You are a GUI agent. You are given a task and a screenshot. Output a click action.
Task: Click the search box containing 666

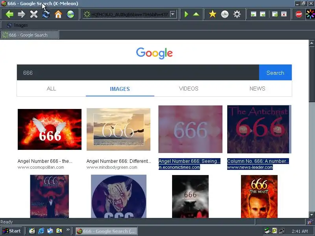click(x=138, y=72)
